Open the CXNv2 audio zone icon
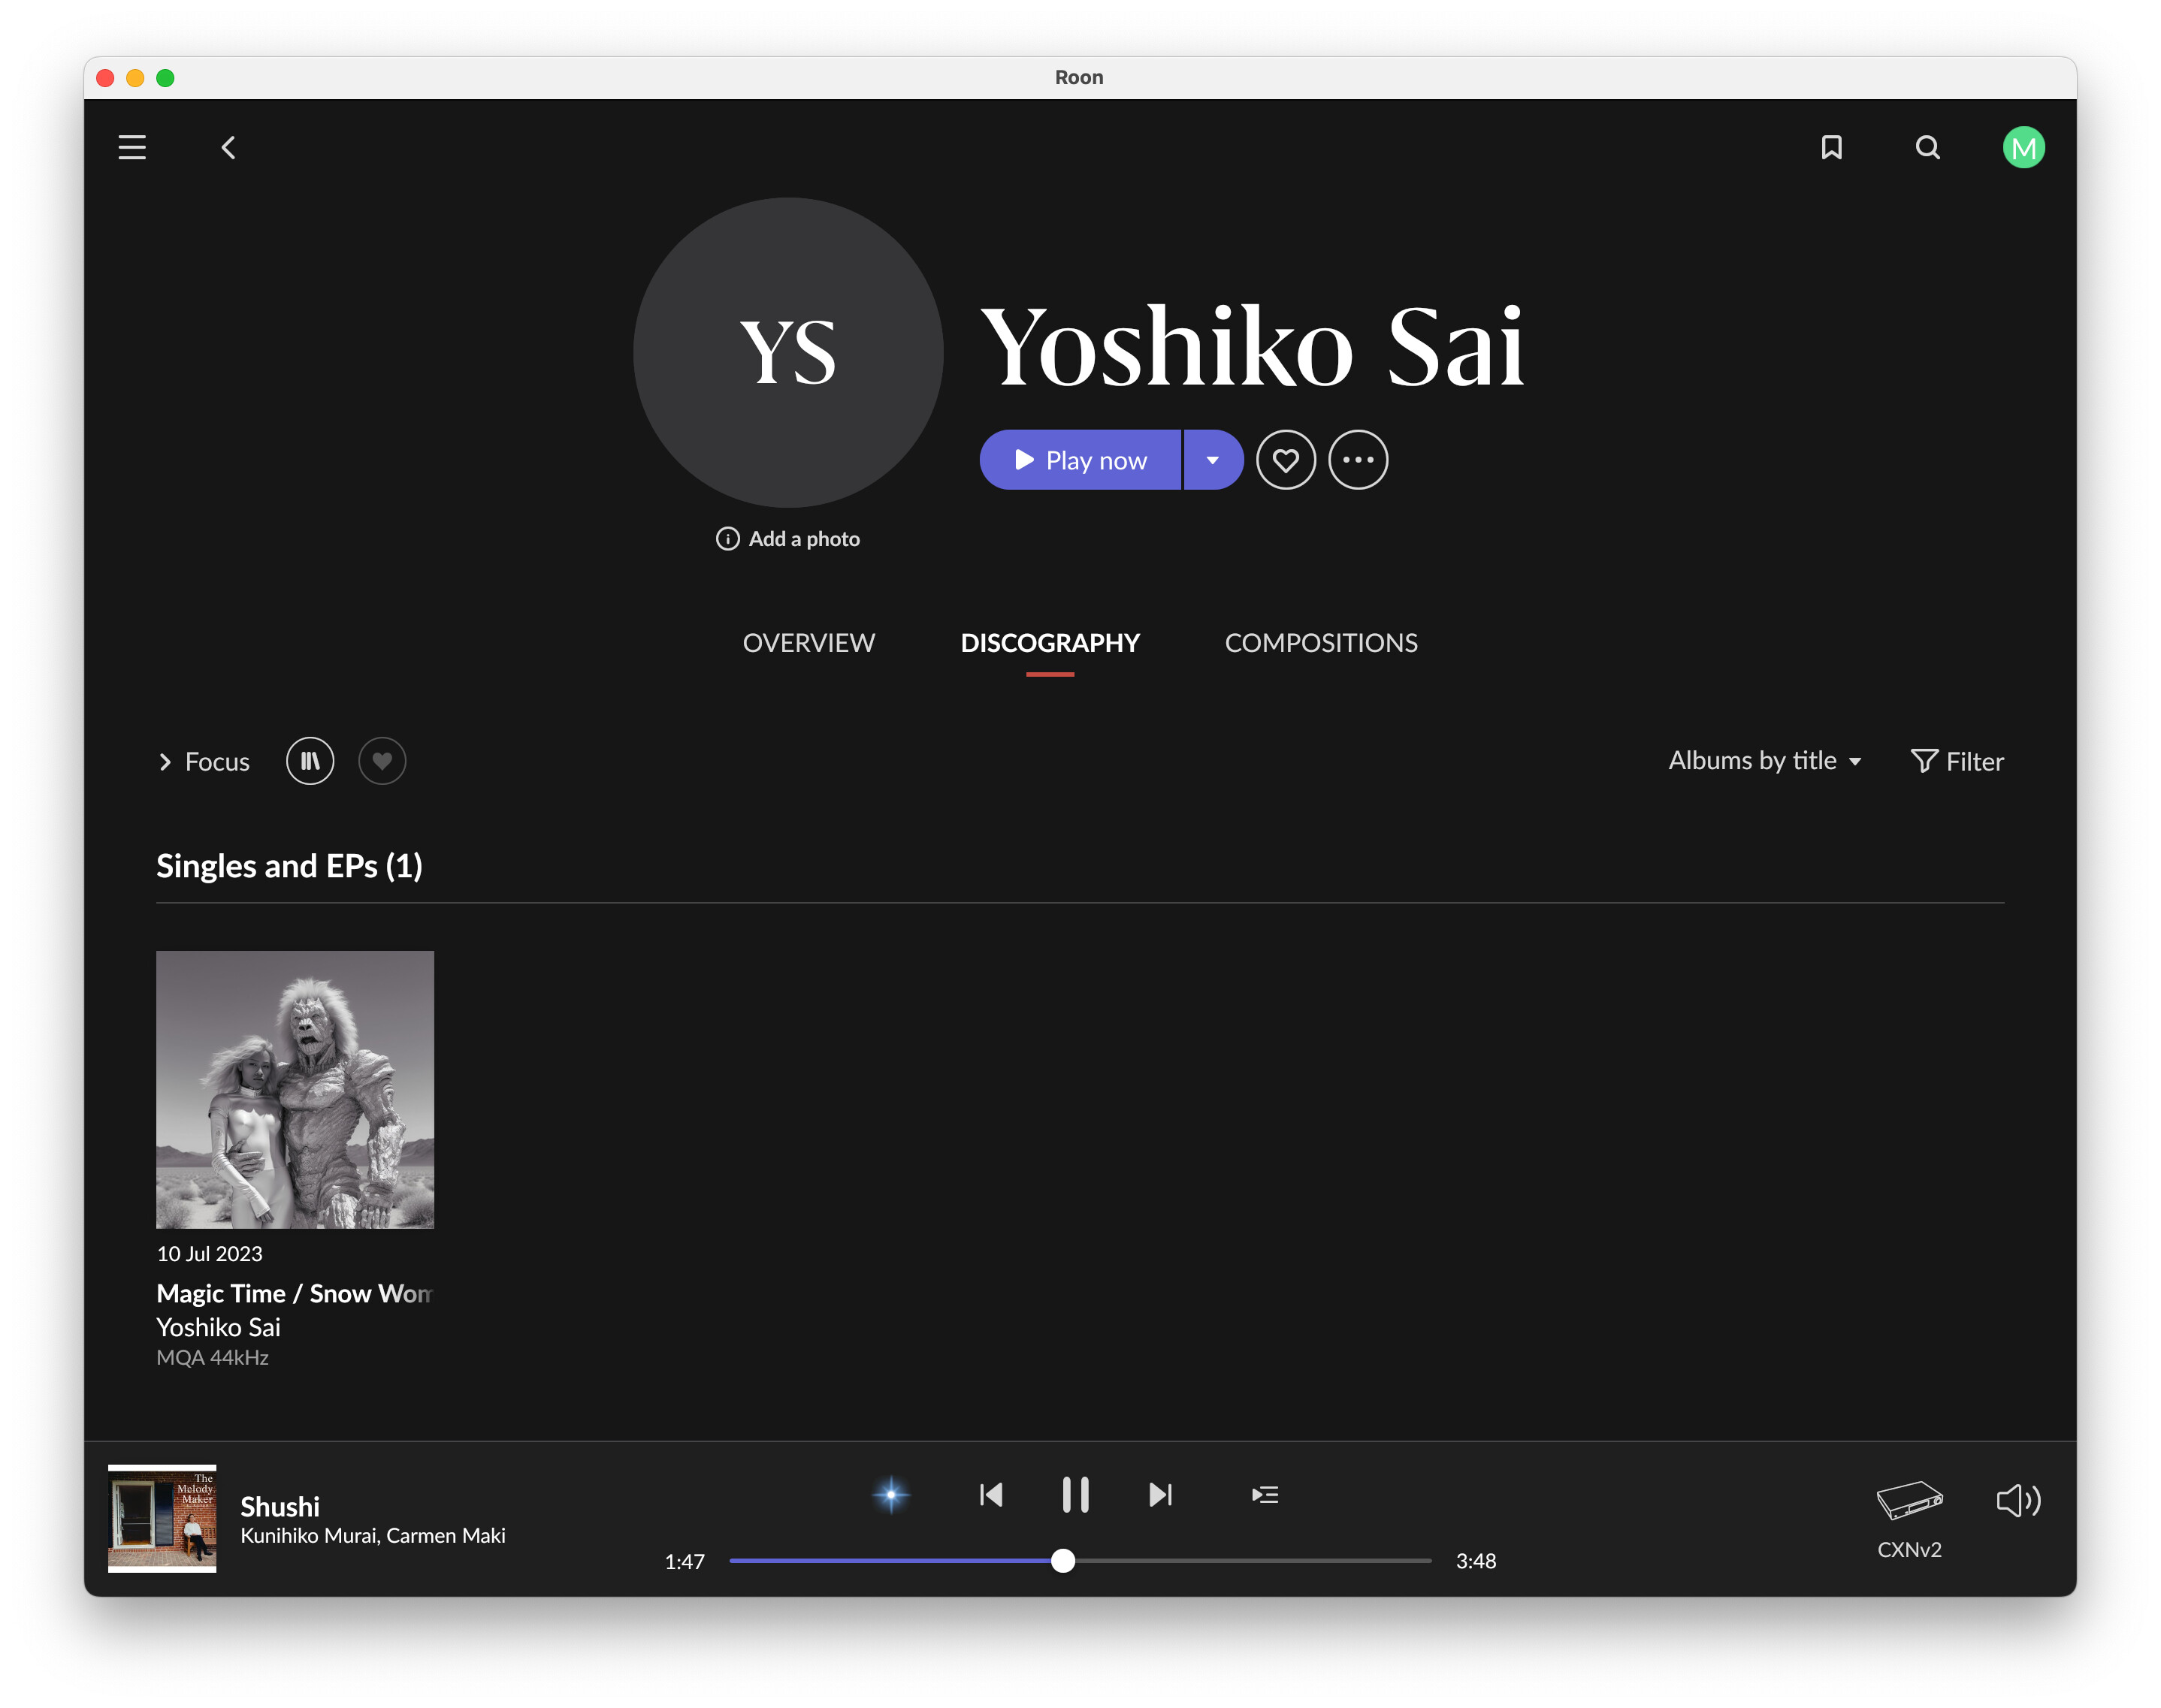 [1909, 1501]
